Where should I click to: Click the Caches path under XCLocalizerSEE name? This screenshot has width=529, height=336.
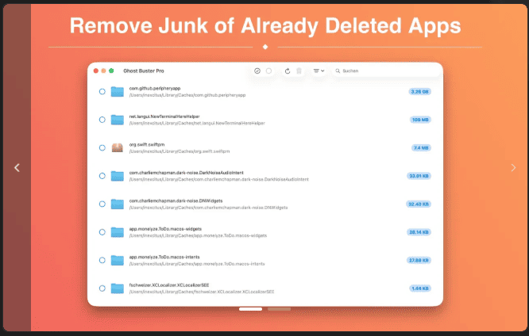tap(202, 292)
